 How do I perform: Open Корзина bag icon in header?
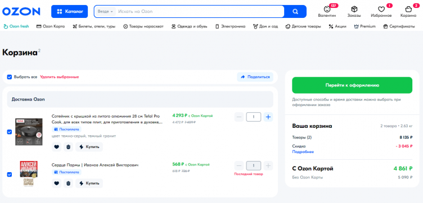pos(408,12)
